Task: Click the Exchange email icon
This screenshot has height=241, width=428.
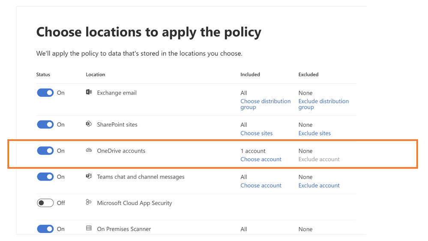Action: 89,92
